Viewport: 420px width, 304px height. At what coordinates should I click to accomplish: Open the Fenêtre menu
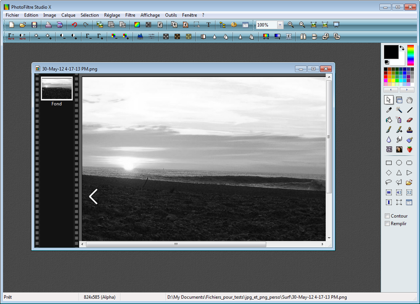click(189, 15)
